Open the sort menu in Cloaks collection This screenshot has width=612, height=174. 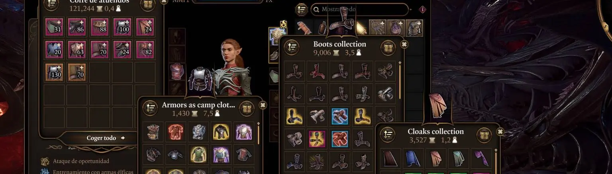387,135
